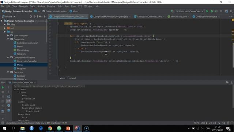Expand the .idea folder
Screen dimensions: 234x132
(x=5, y=25)
